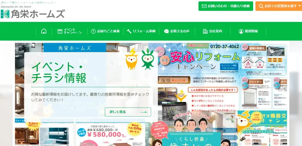
Task: Select the question mark icon for お困りごと検索
Action: tap(93, 31)
